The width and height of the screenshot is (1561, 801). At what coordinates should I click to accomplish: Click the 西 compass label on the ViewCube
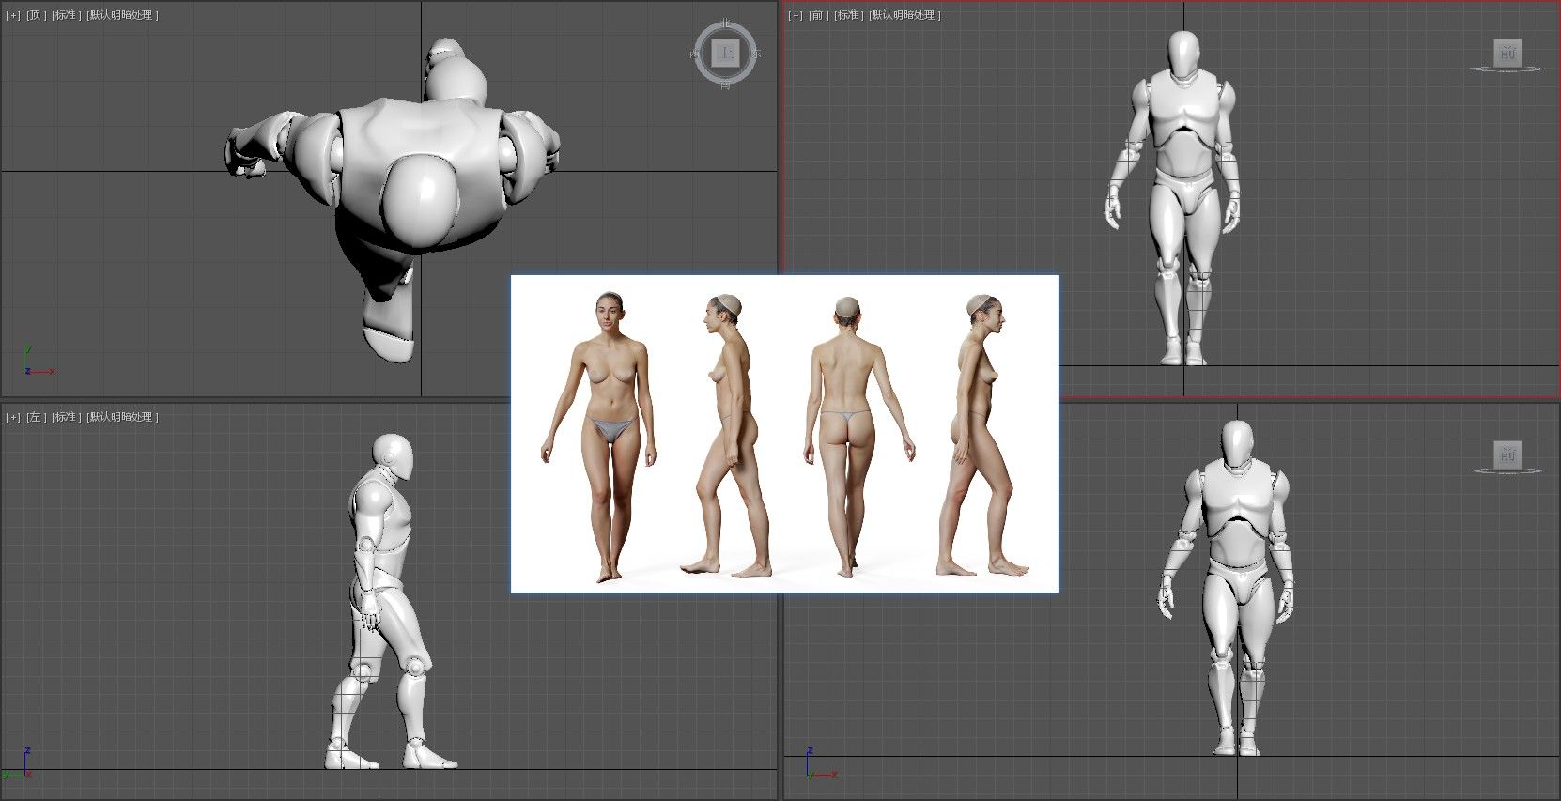pos(694,54)
